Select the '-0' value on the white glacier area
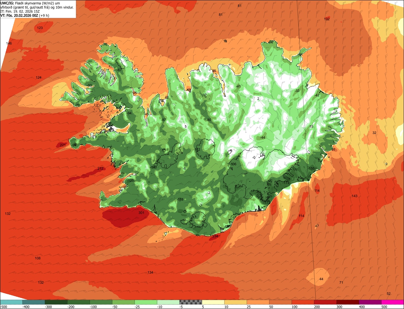Viewport: 404px width, 309px height. [254, 157]
